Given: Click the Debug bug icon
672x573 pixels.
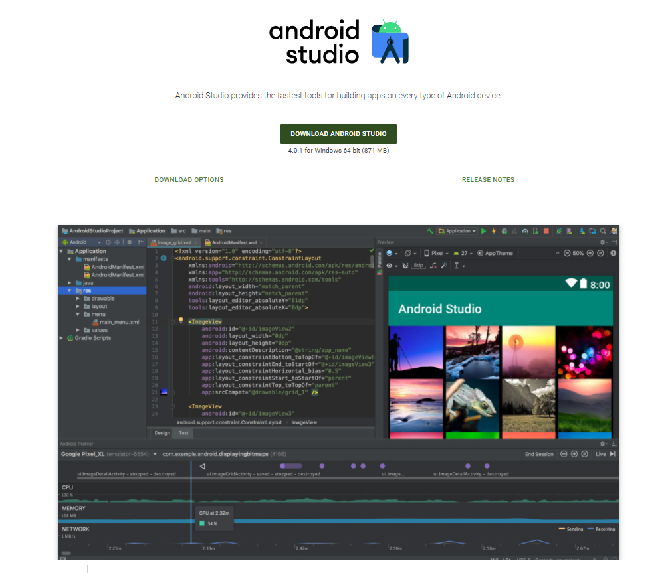Looking at the screenshot, I should [504, 231].
